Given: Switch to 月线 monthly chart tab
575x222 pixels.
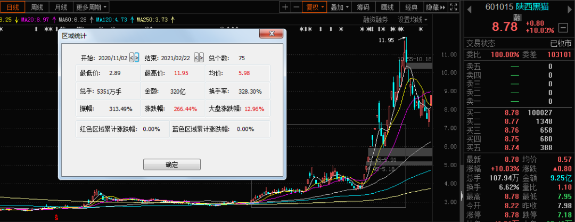Looking at the screenshot, I should click(x=61, y=6).
